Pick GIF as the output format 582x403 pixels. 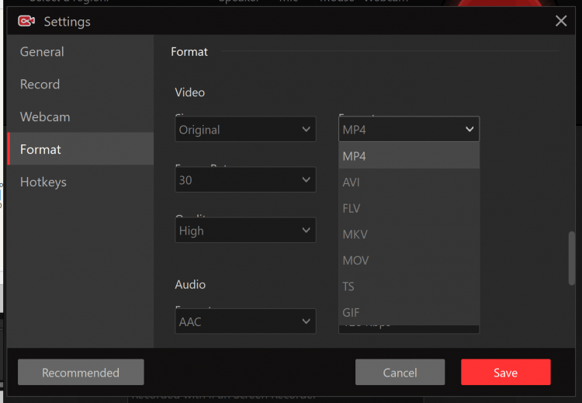408,312
